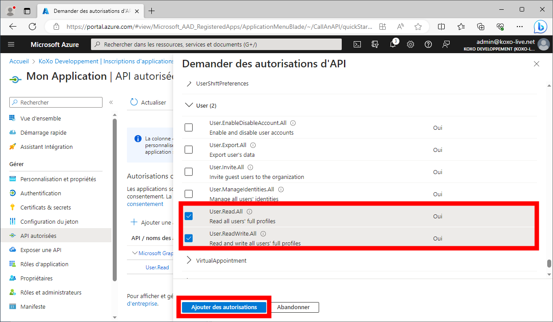Open the portal settings gear

pyautogui.click(x=411, y=44)
